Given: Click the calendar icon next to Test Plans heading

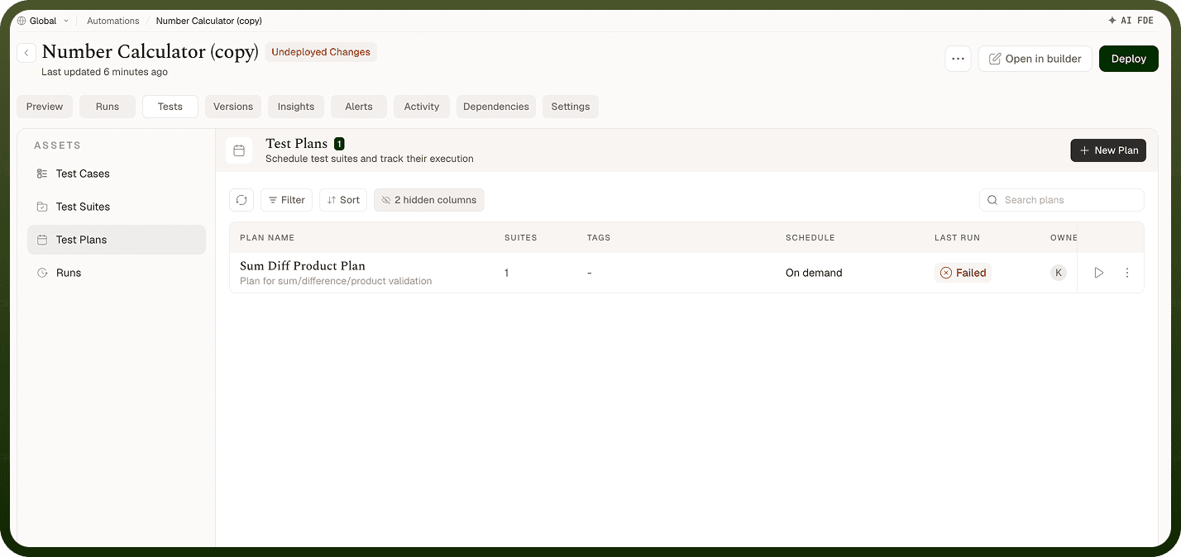Looking at the screenshot, I should tap(239, 150).
